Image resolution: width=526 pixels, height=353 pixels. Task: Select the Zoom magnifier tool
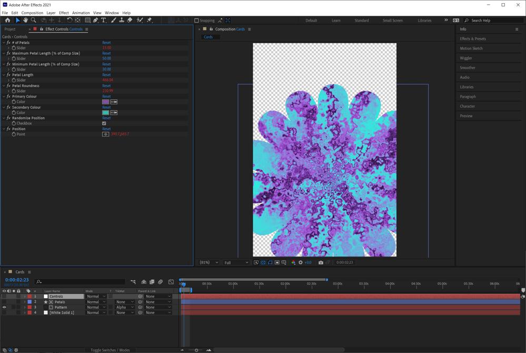[34, 20]
